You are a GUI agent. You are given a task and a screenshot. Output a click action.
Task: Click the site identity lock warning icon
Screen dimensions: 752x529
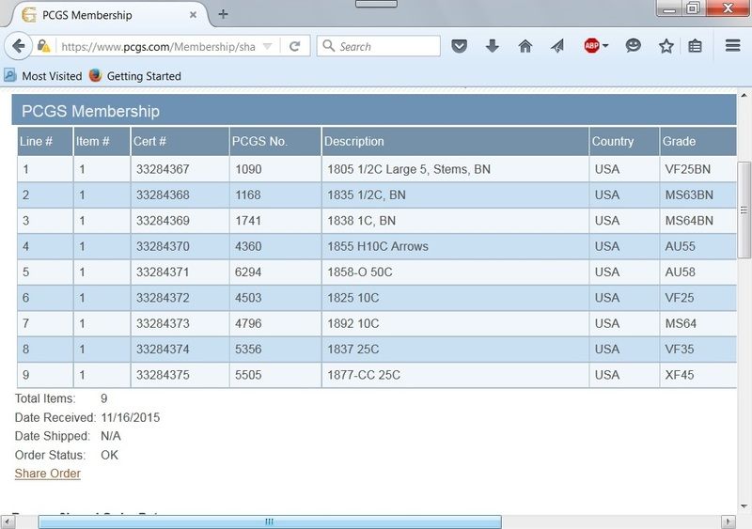[43, 46]
